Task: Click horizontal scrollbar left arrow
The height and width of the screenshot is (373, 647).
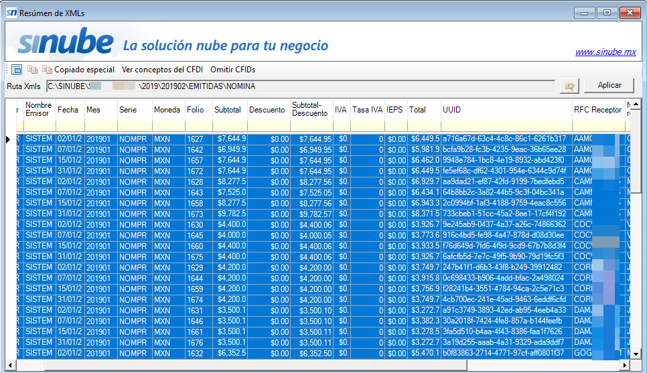Action: [11, 365]
